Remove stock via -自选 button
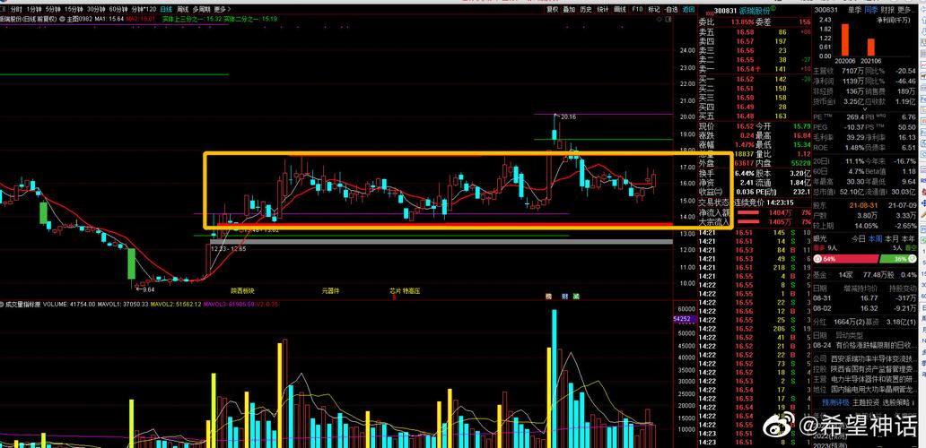The image size is (926, 448). click(x=671, y=10)
